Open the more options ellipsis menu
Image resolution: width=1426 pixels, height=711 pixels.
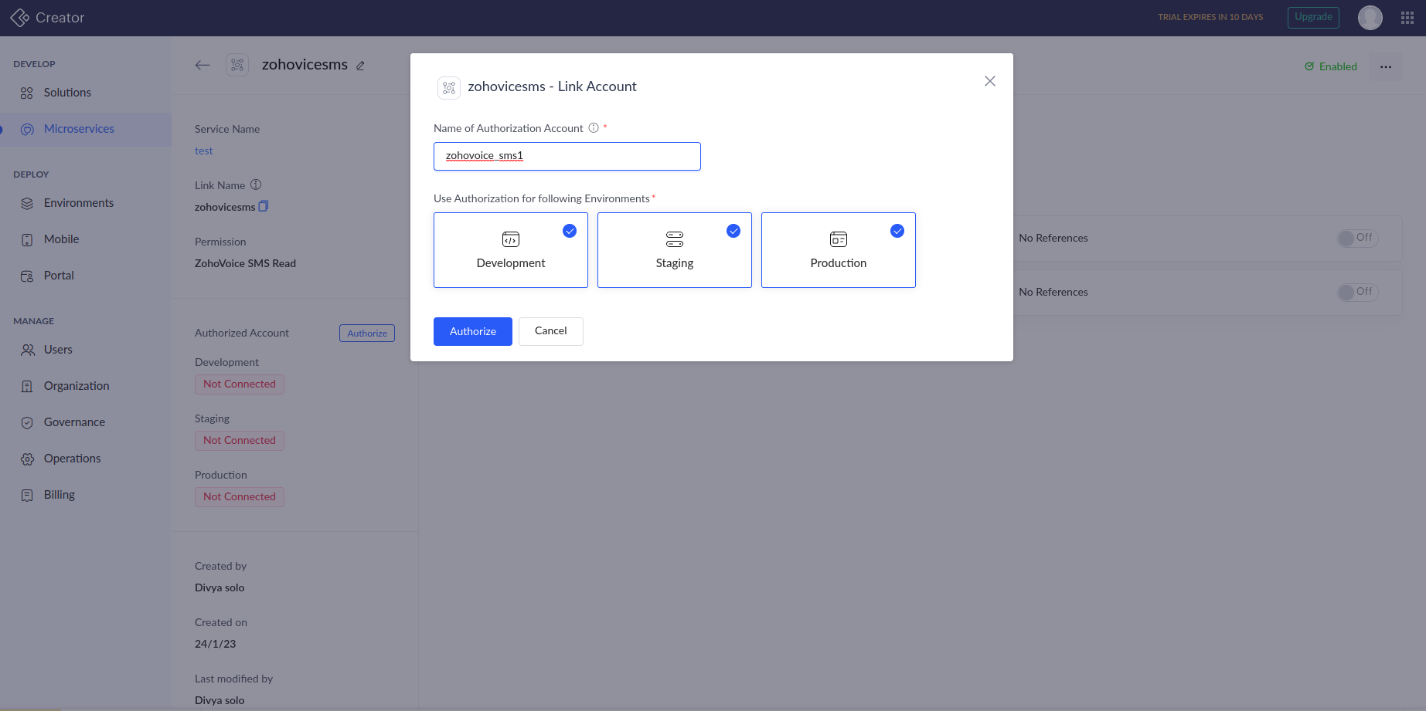[x=1386, y=67]
